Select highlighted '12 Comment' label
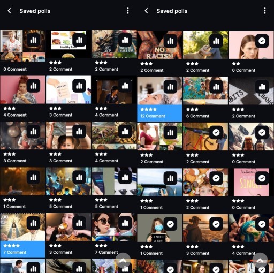The image size is (274, 273). pos(153,116)
